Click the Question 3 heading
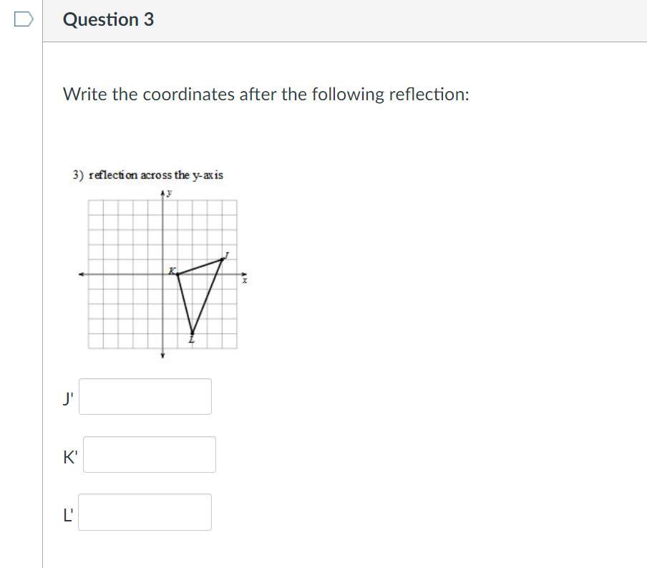This screenshot has height=568, width=647. [108, 19]
